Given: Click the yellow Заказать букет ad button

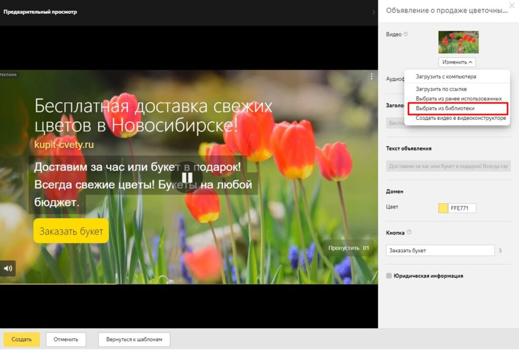Looking at the screenshot, I should [x=71, y=231].
